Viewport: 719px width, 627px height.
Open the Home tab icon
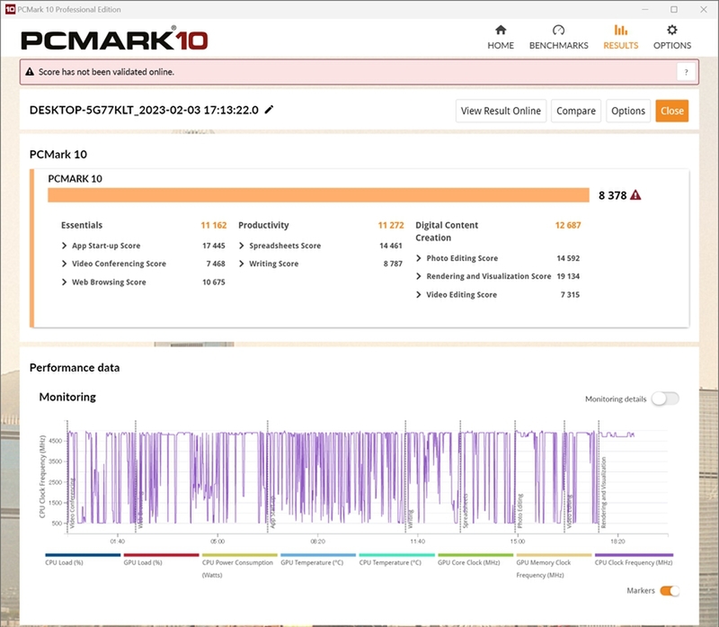(x=501, y=31)
